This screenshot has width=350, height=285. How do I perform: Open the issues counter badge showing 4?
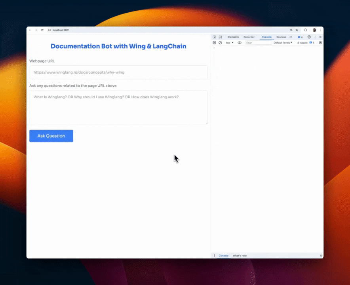(300, 37)
